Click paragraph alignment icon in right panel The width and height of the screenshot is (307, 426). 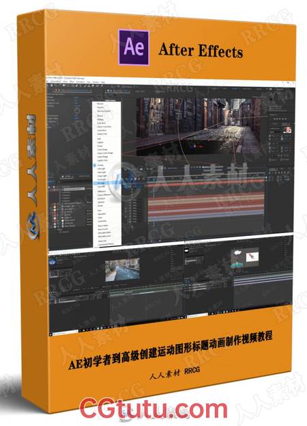coord(271,172)
